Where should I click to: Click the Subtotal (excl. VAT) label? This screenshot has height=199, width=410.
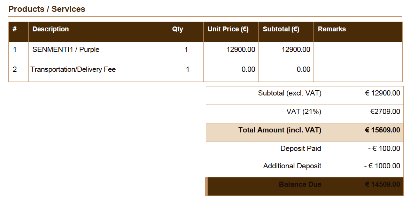click(290, 93)
